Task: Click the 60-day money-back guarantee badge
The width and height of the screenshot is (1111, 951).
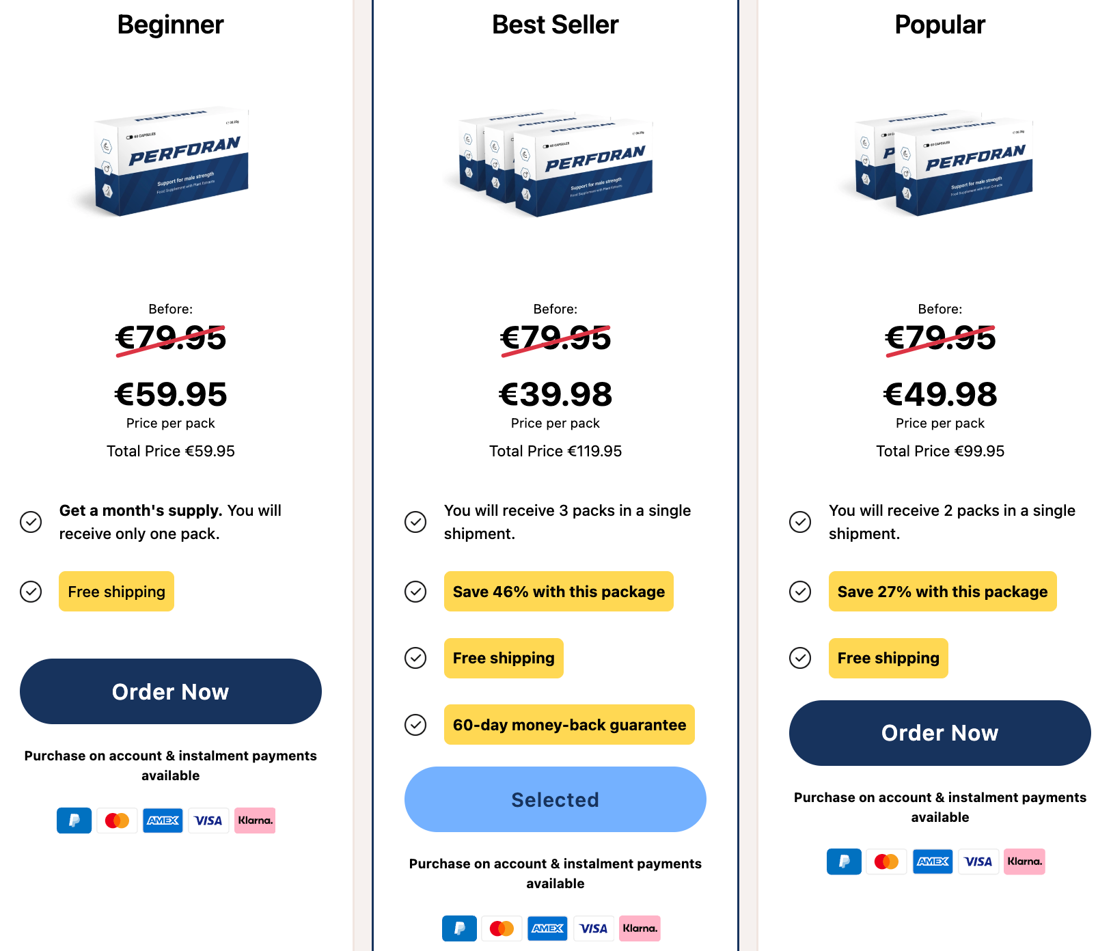Action: point(569,724)
